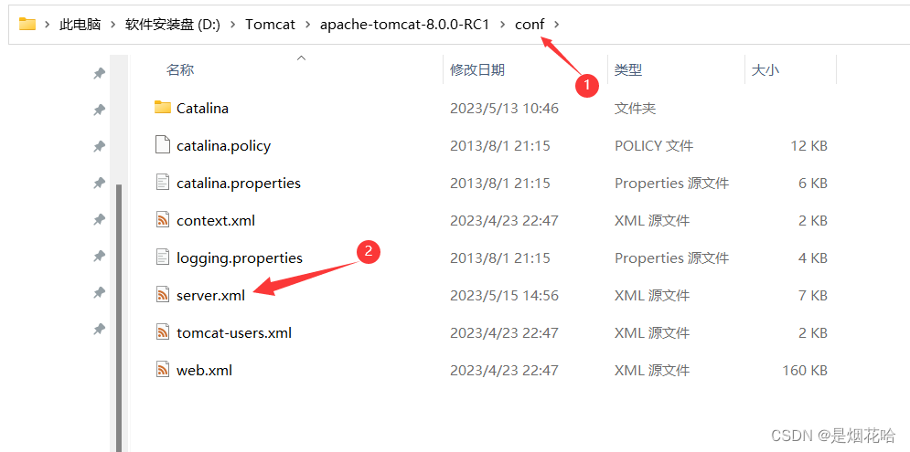The height and width of the screenshot is (452, 910).
Task: Click the 4 KB size of logging.properties
Action: pos(812,258)
